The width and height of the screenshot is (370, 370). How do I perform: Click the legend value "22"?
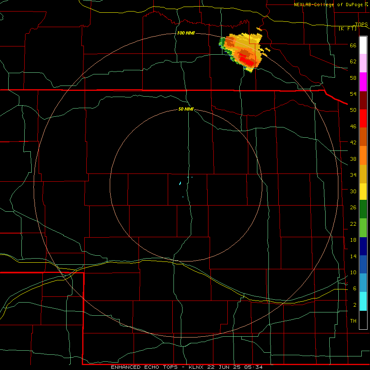353,224
